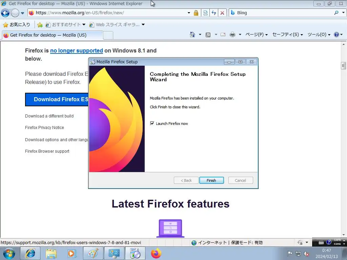Click the Help question mark icon
Screen dimensions: 347x260
(336, 35)
